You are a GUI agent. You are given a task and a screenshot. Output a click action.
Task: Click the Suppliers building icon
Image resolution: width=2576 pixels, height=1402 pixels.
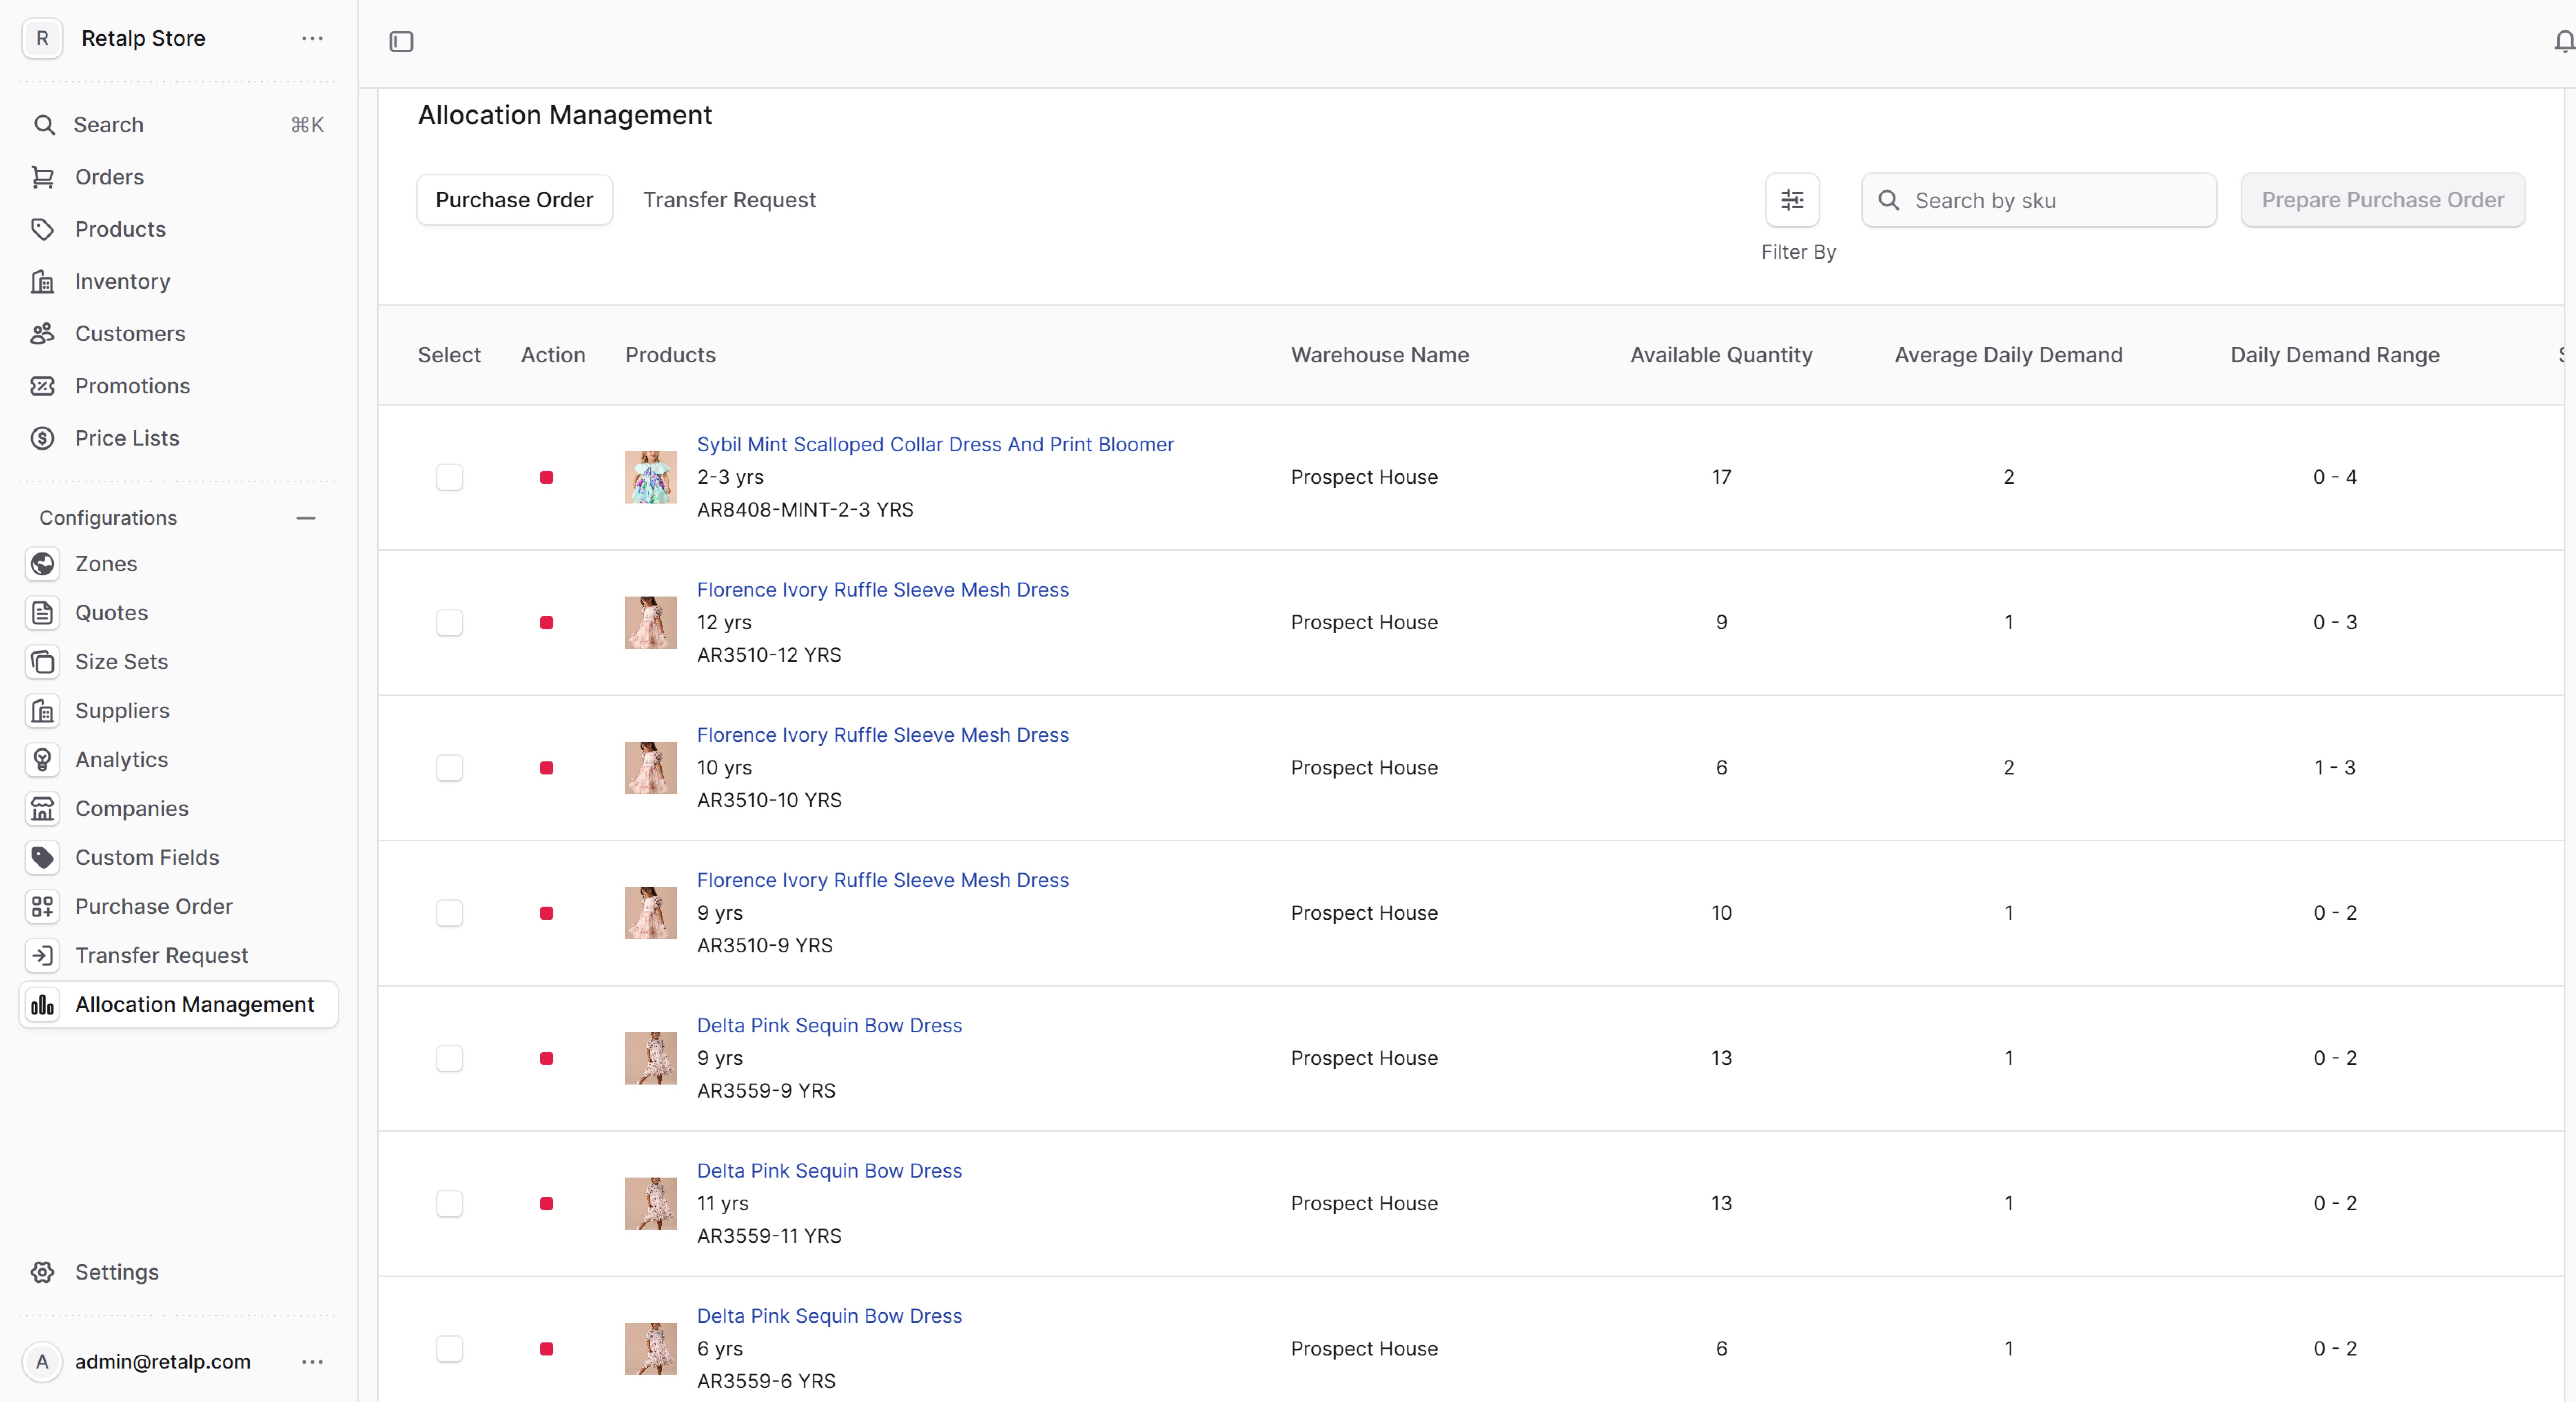[x=42, y=711]
